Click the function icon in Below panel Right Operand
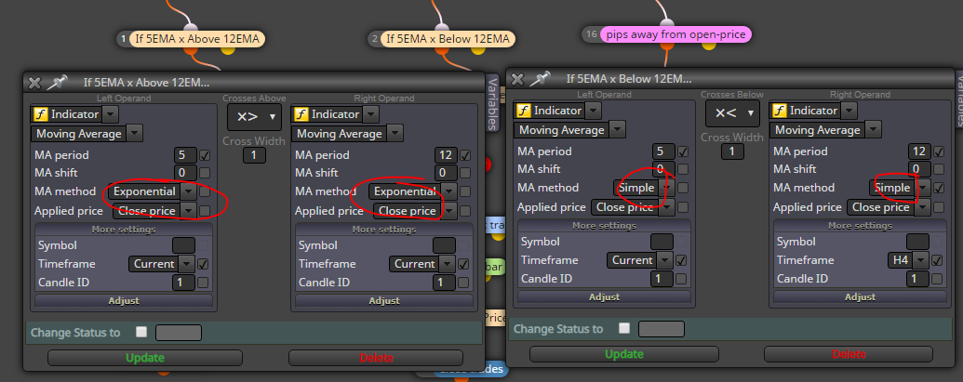Screen dimensions: 963x382 click(x=779, y=111)
